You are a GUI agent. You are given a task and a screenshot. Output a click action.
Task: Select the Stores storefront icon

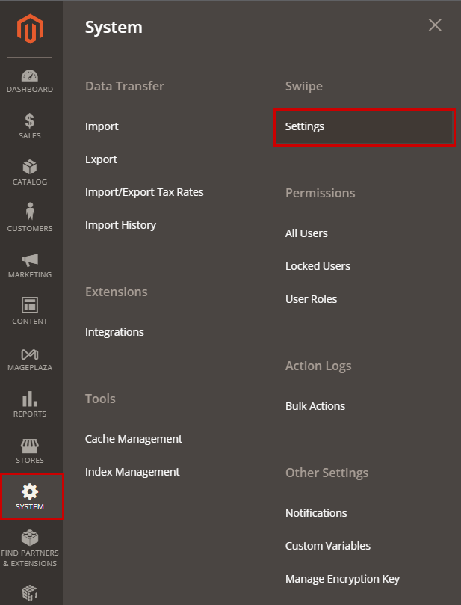coord(30,446)
